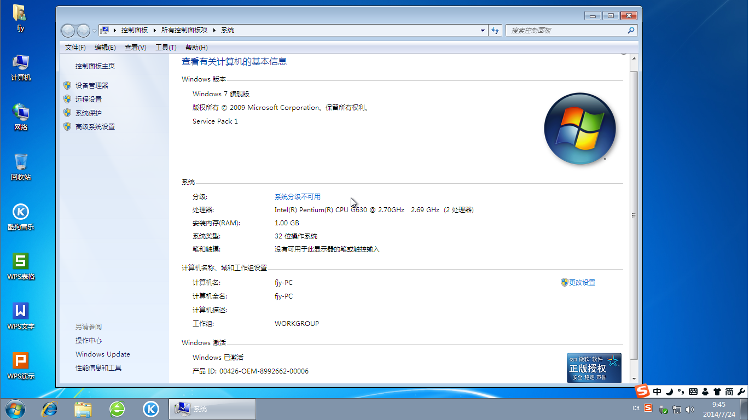Image resolution: width=749 pixels, height=420 pixels.
Task: Click the Sogou icon in system tray
Action: tap(648, 409)
